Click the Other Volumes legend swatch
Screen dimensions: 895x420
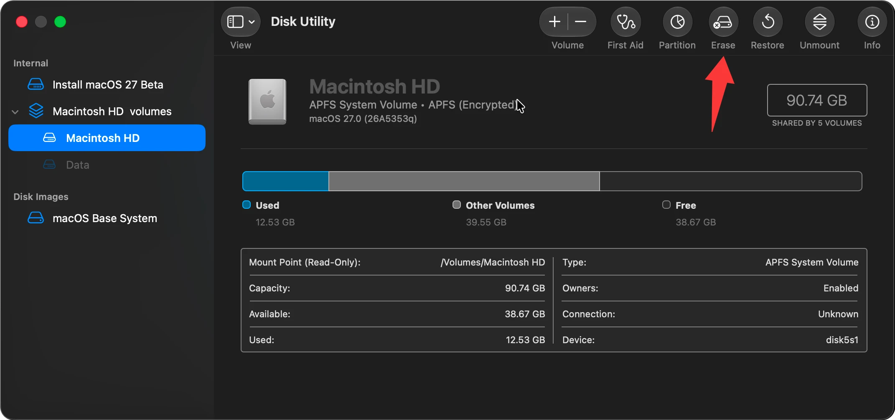tap(457, 205)
